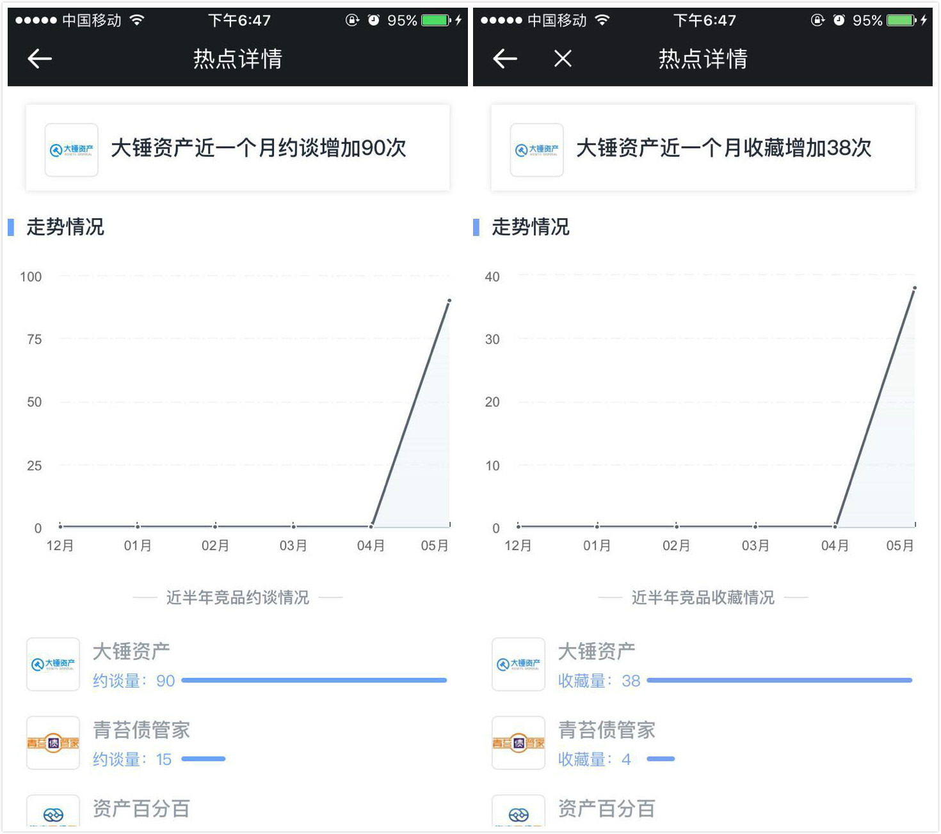
Task: Tap the battery indicator in left status bar
Action: 436,20
